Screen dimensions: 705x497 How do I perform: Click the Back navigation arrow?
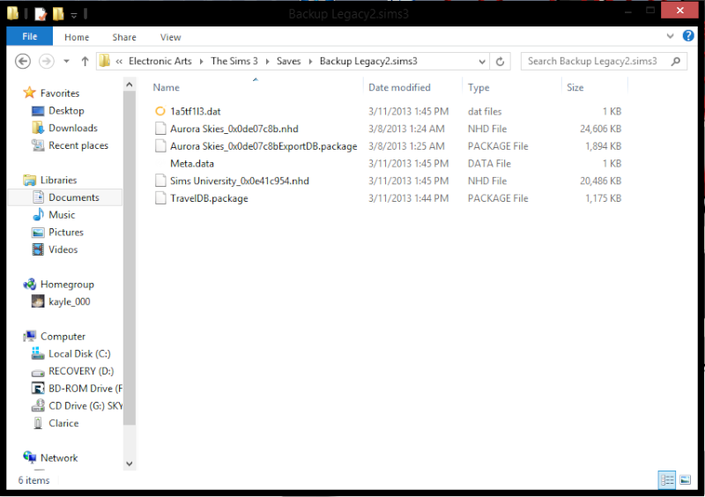(x=23, y=61)
